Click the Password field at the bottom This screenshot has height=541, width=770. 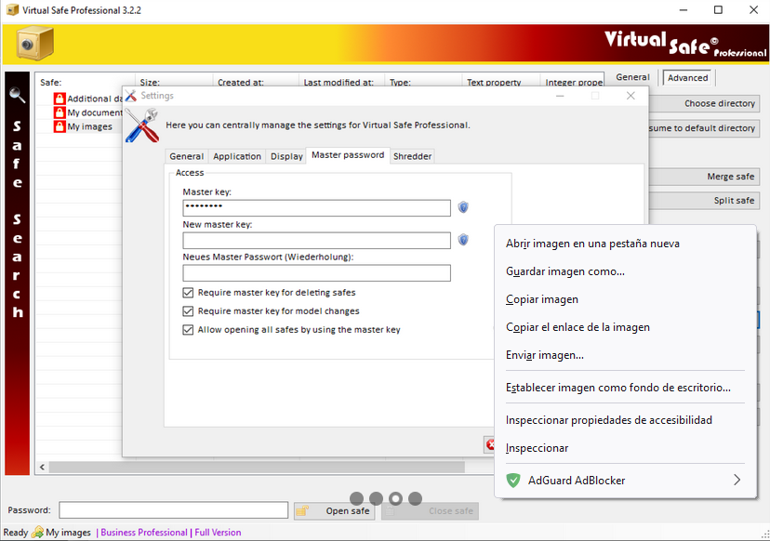(x=173, y=510)
